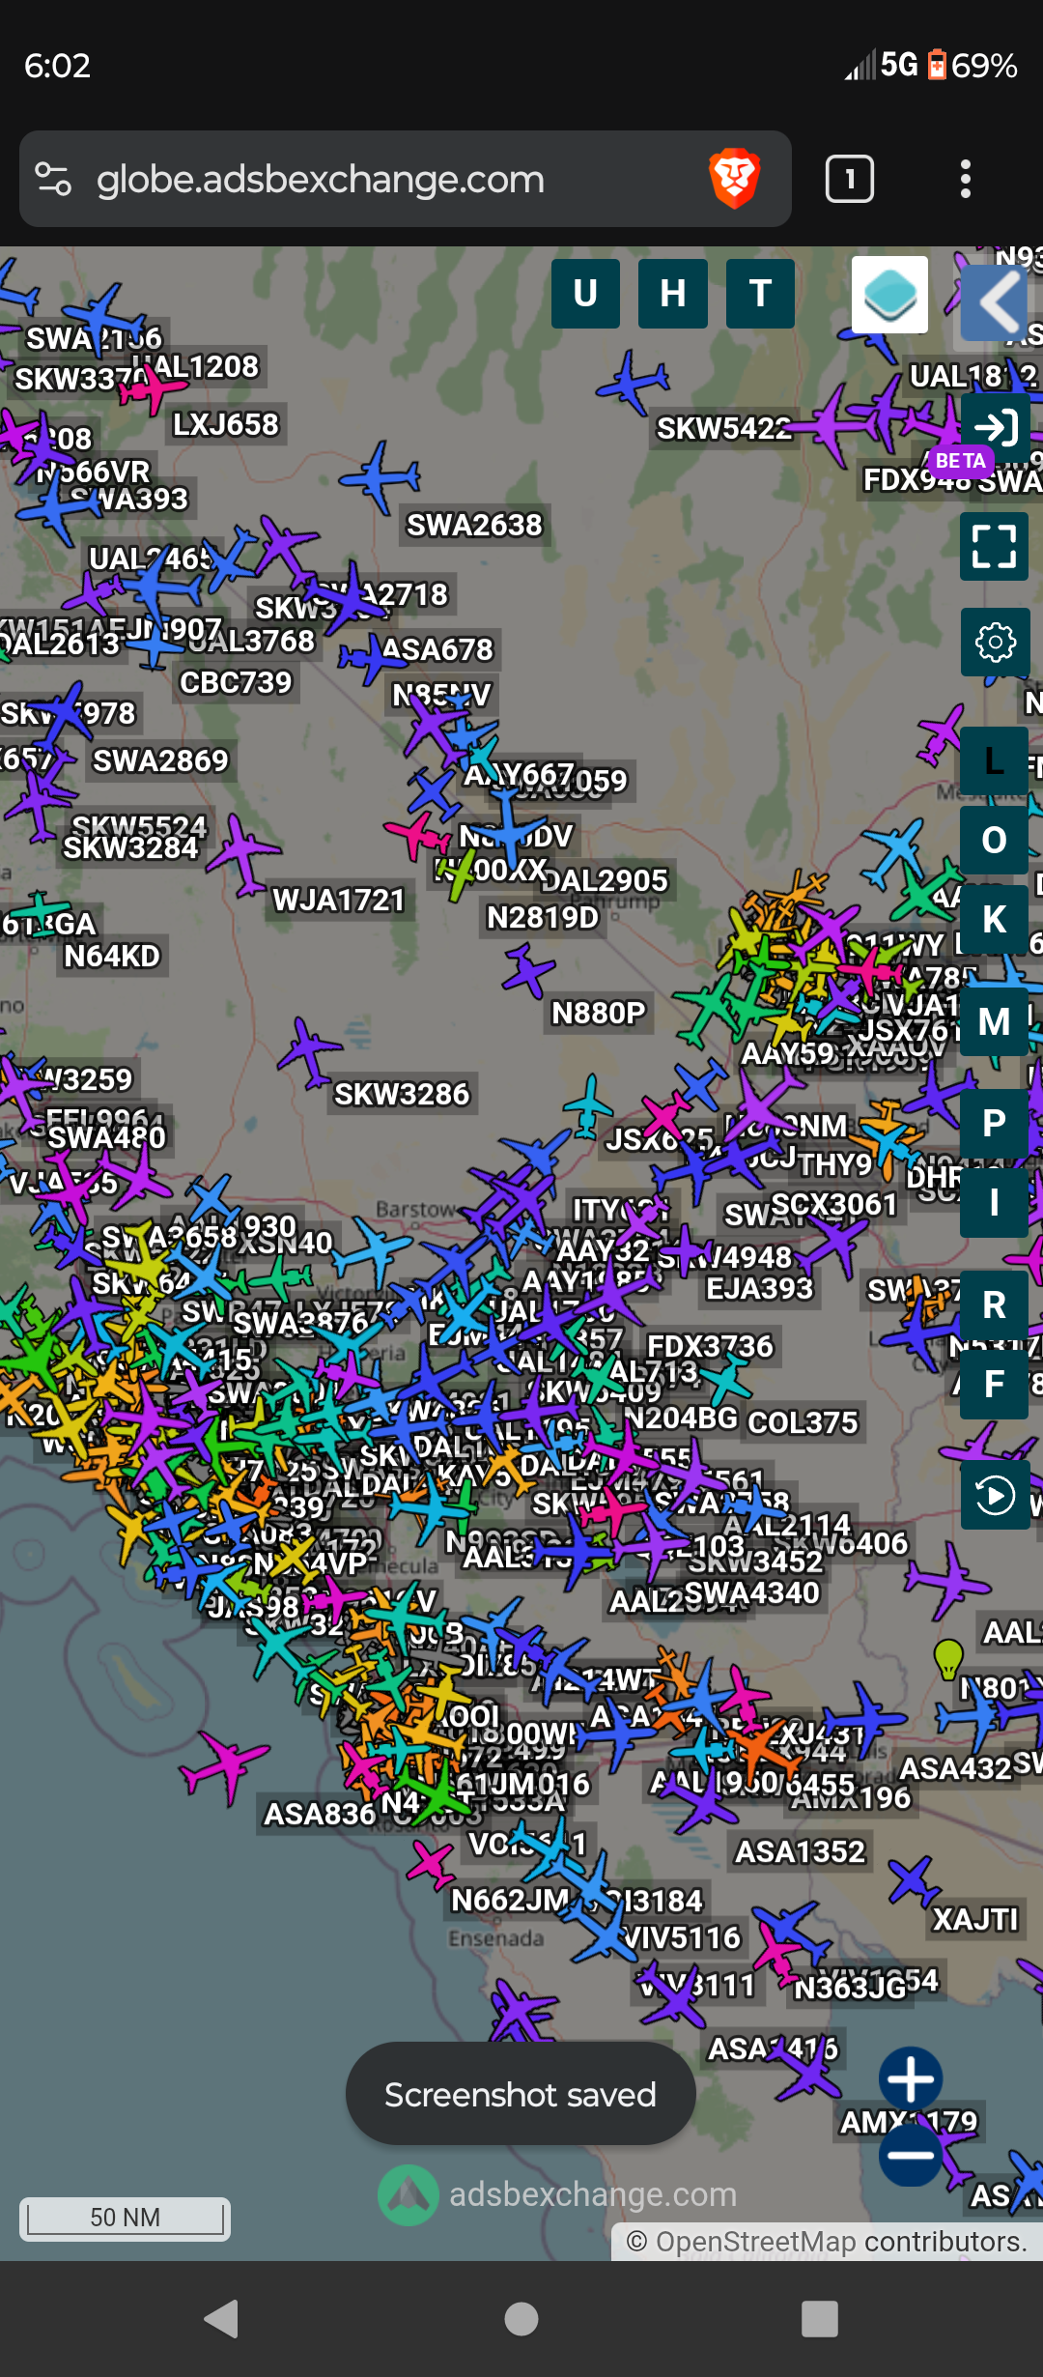The width and height of the screenshot is (1043, 2377).
Task: Toggle the K map option
Action: pyautogui.click(x=995, y=919)
